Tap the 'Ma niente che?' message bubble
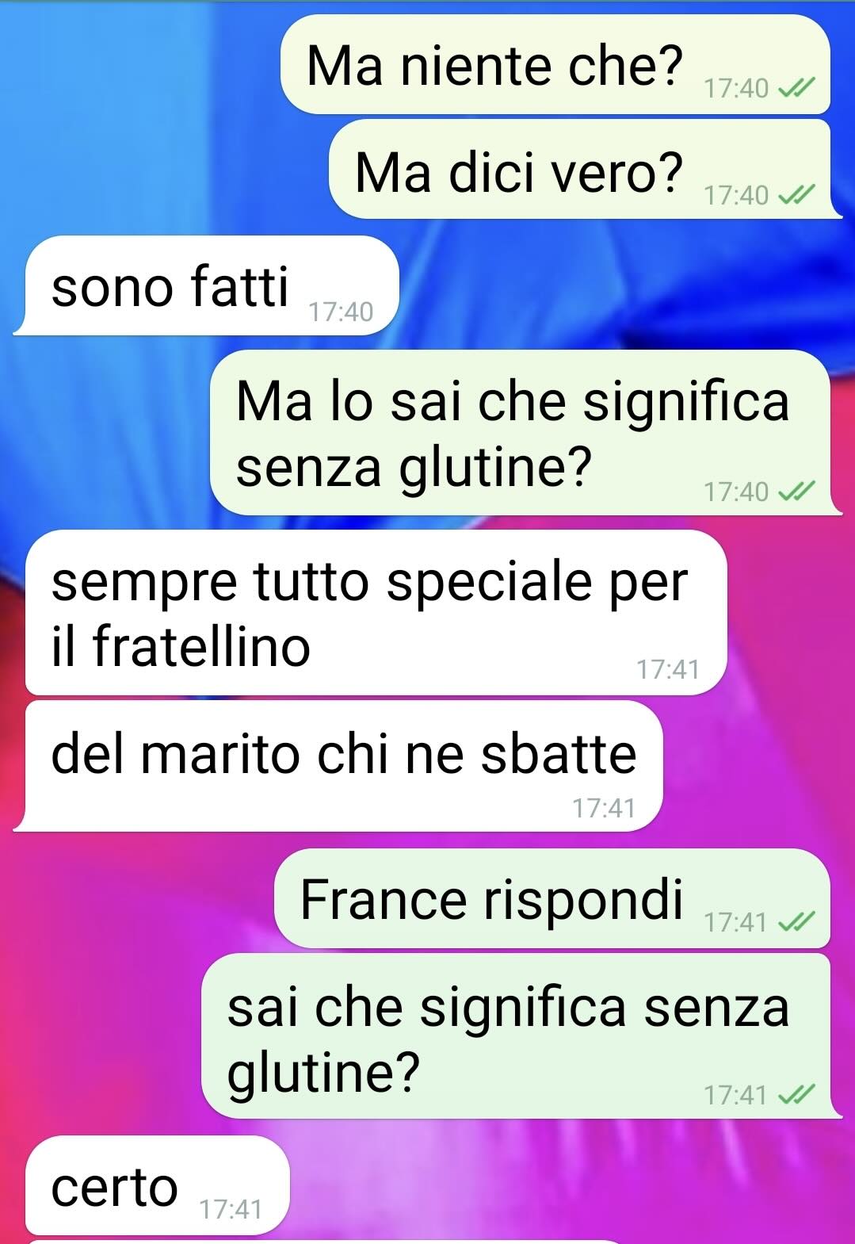This screenshot has width=855, height=1244. tap(555, 64)
